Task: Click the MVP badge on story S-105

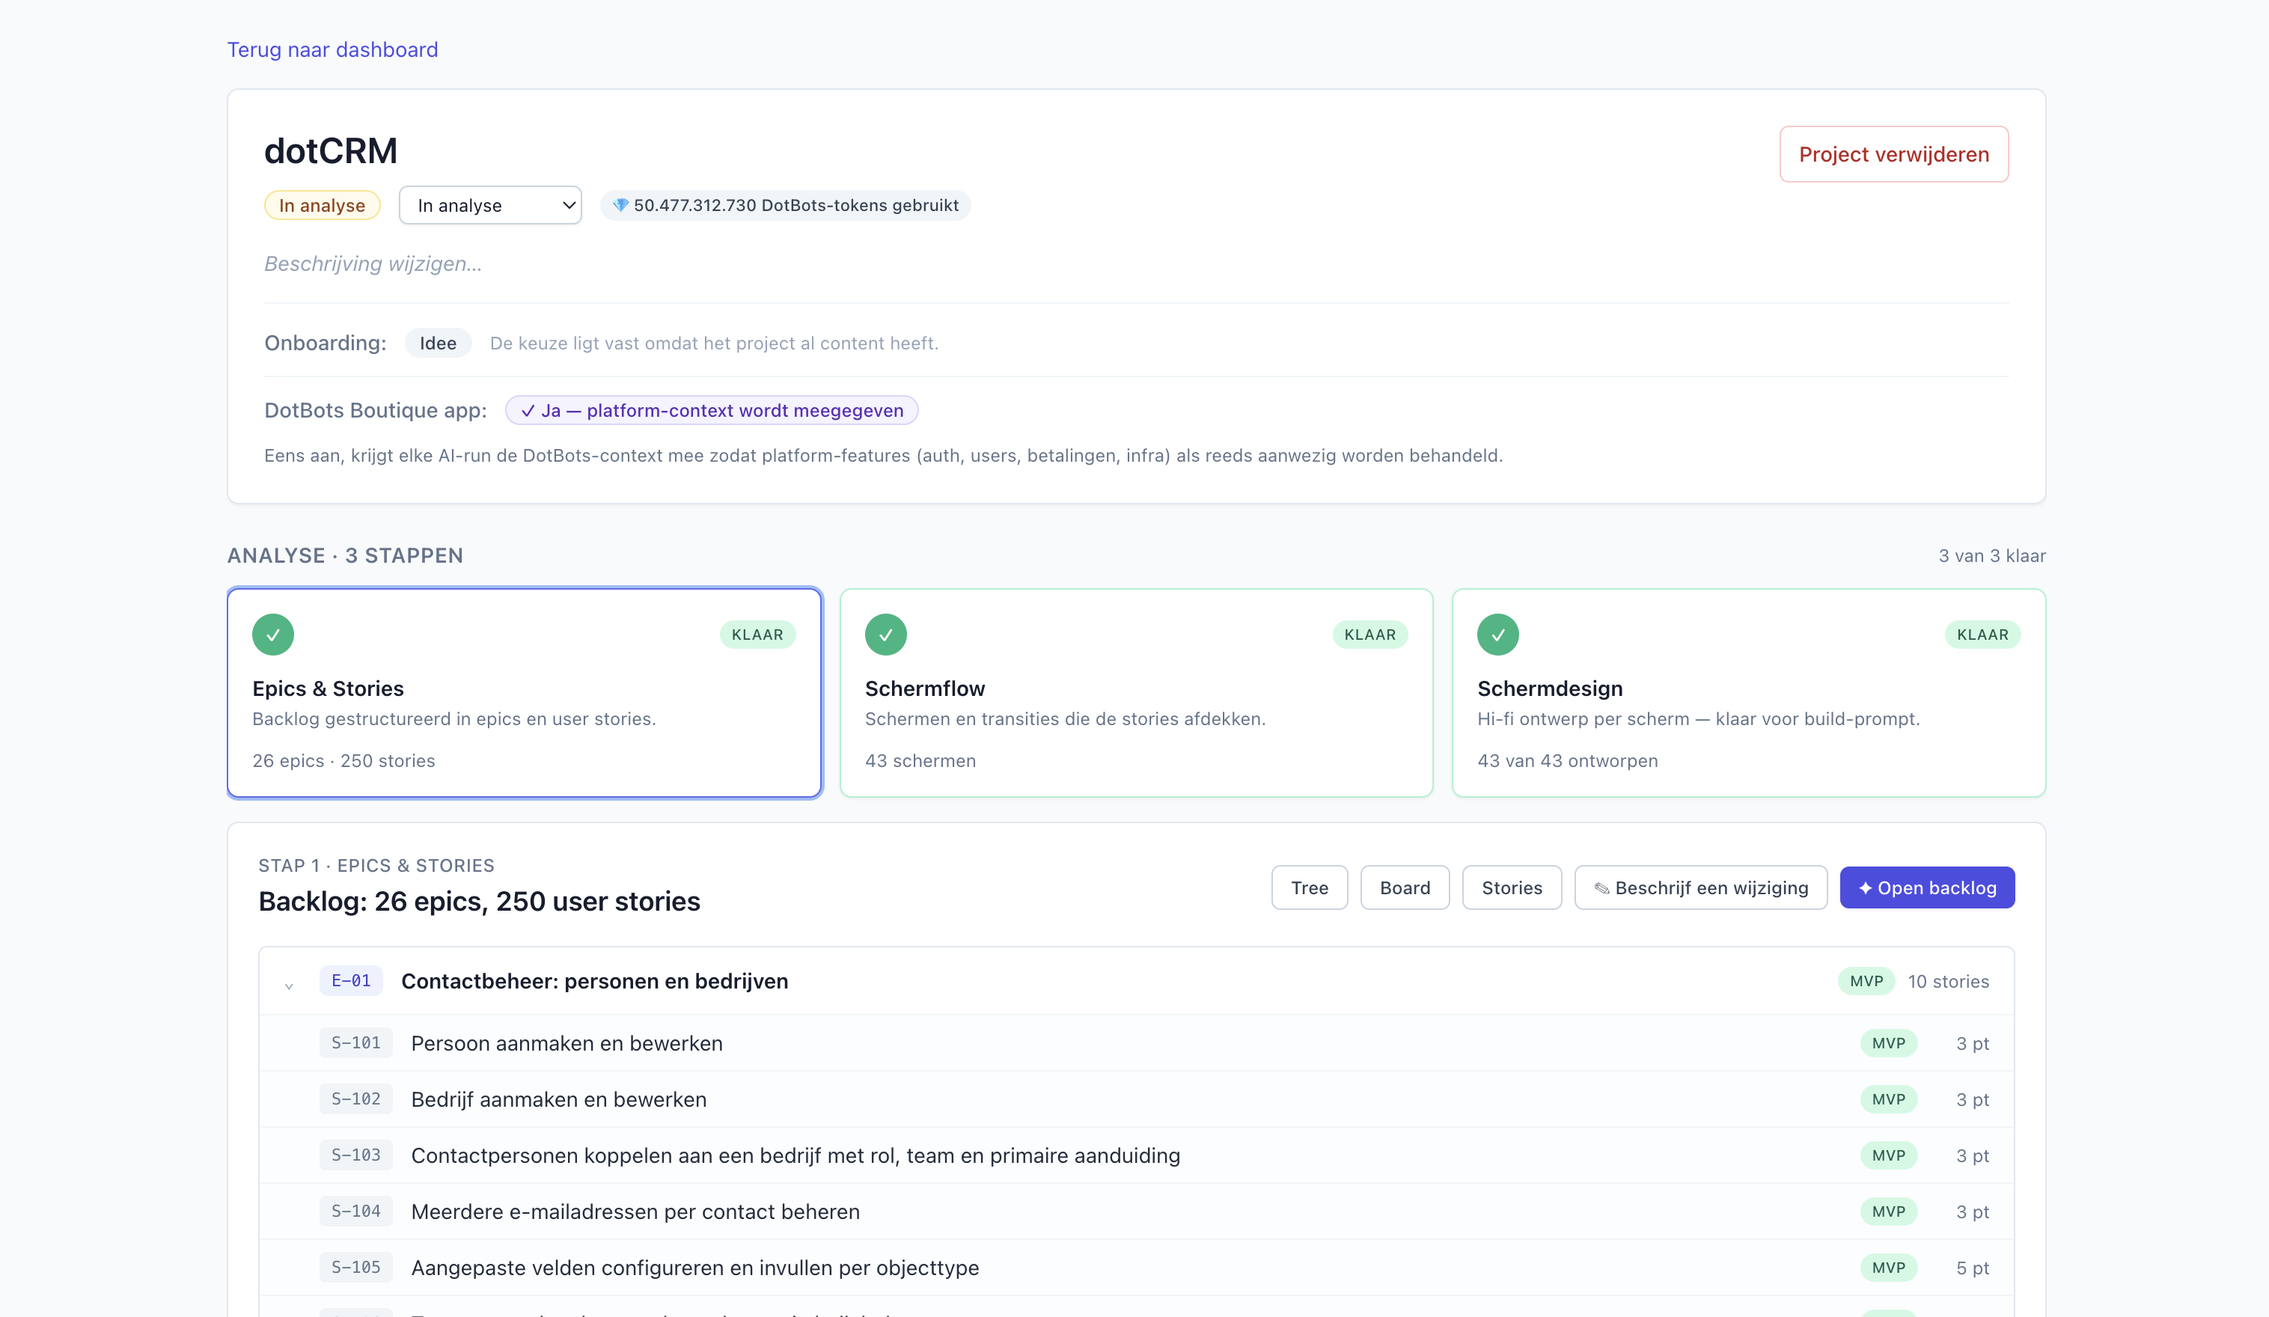Action: point(1888,1268)
